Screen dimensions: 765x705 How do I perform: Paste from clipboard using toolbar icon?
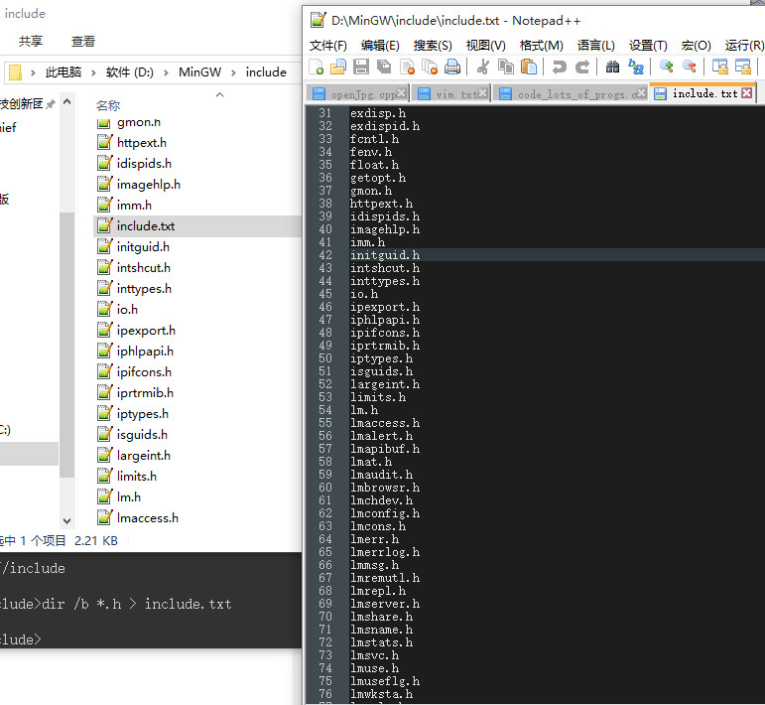point(529,67)
